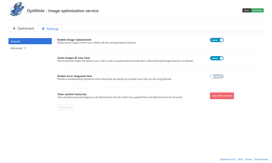Expand the Advanced section chevron
Image resolution: width=272 pixels, height=163 pixels.
(x=25, y=48)
